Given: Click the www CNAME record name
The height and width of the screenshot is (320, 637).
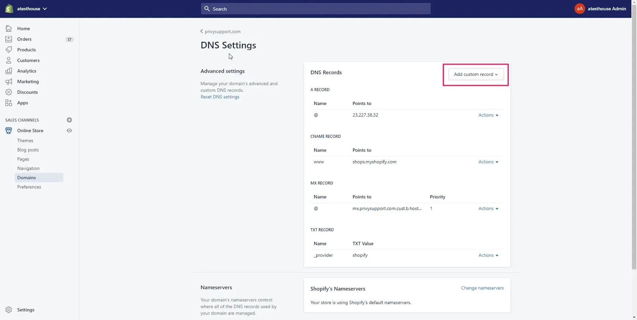Looking at the screenshot, I should click(x=319, y=162).
